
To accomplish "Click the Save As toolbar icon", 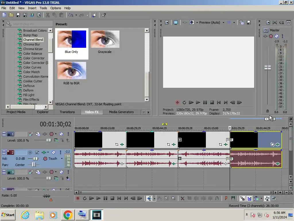I will 25,15.
